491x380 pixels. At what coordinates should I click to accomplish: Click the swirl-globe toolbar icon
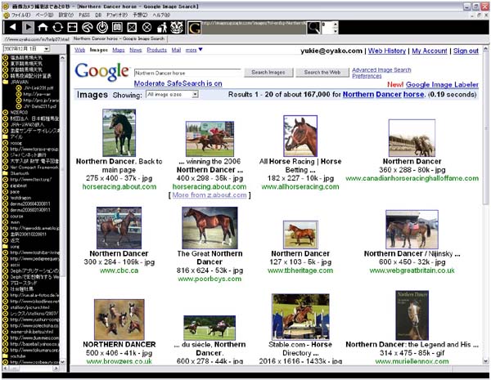tap(88, 27)
